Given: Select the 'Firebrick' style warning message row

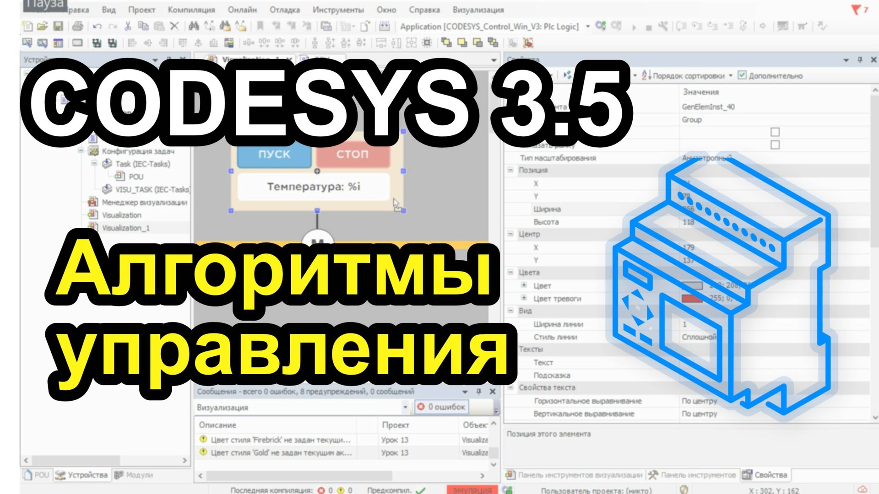Looking at the screenshot, I should pos(341,440).
